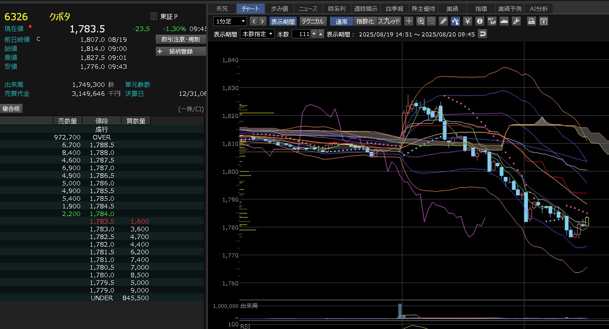Click the crosshair cursor icon in chart toolbar
This screenshot has width=609, height=329.
click(x=409, y=21)
